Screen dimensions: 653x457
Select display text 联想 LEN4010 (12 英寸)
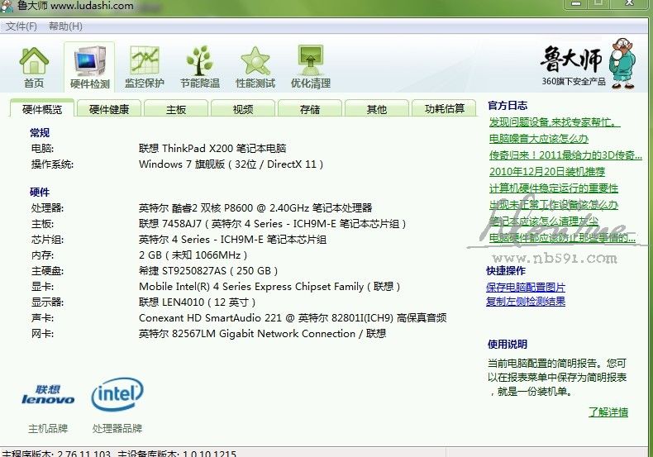click(x=197, y=302)
